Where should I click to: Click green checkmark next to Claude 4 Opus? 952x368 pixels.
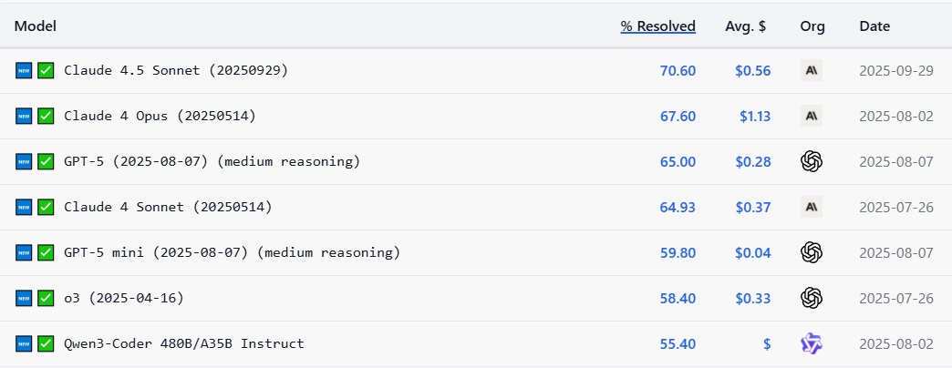(x=46, y=116)
